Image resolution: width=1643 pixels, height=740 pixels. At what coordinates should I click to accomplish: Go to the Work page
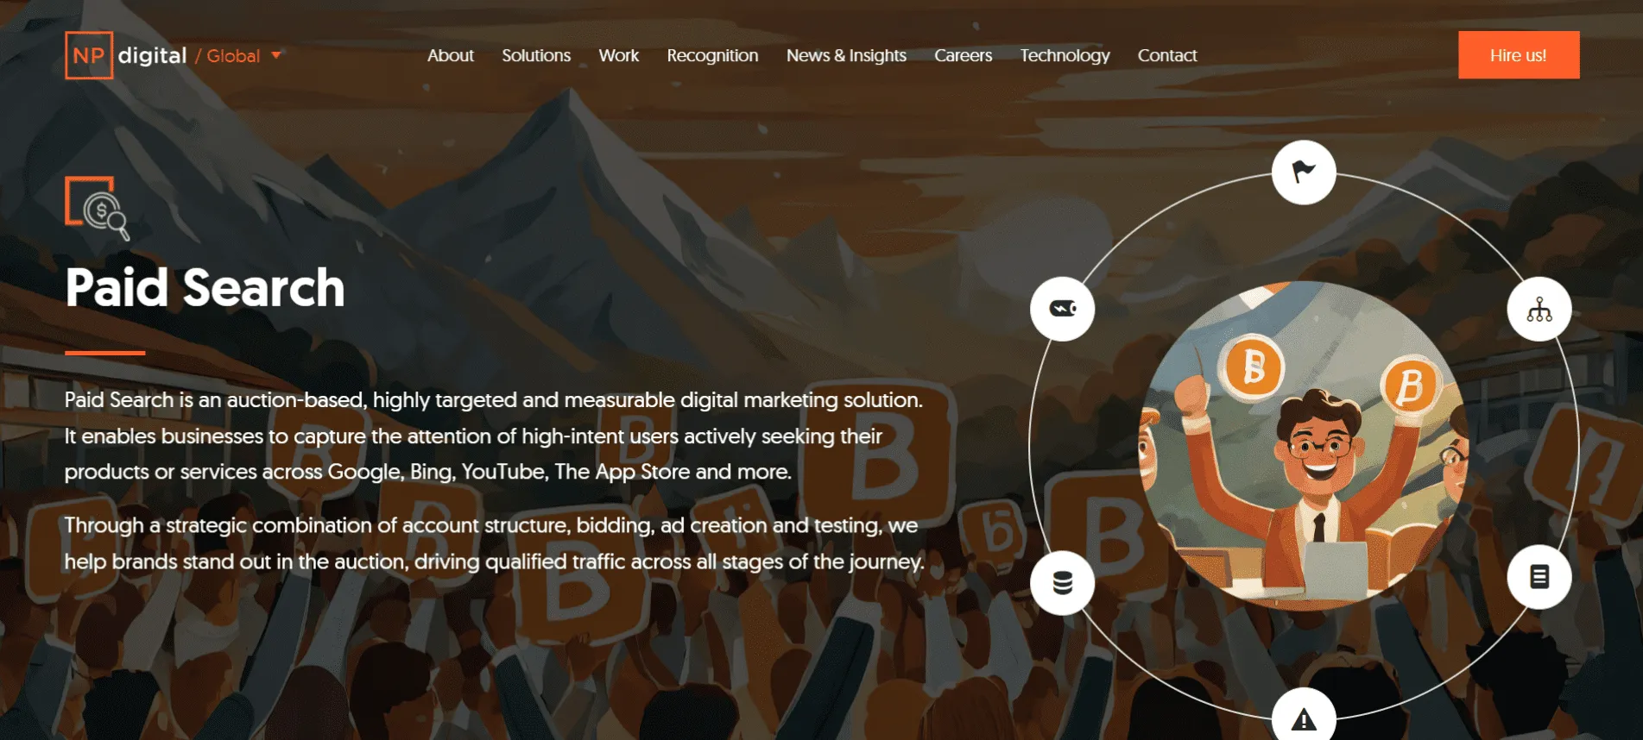[619, 55]
